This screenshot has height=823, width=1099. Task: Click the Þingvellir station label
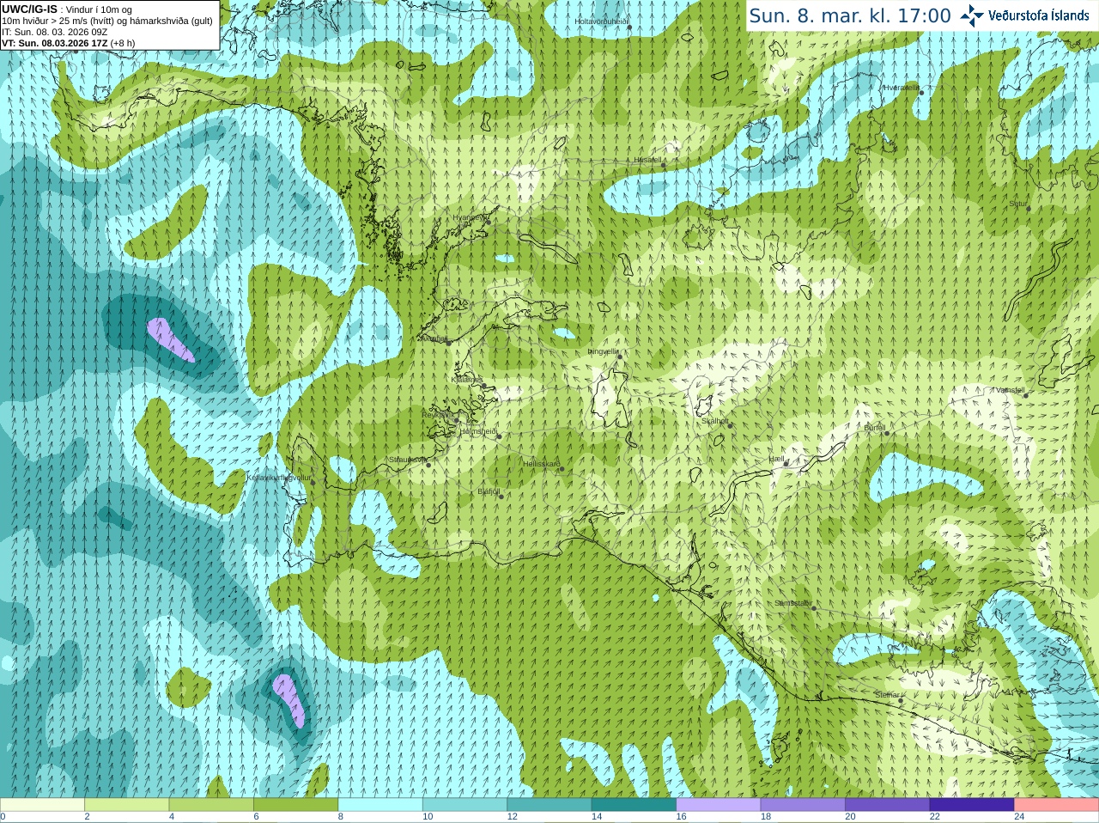click(603, 352)
